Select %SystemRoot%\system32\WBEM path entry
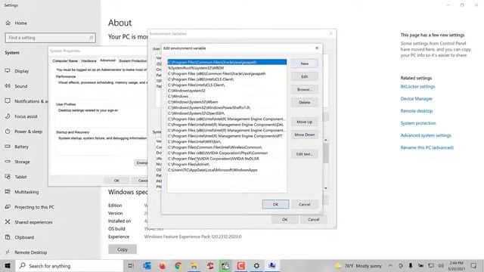The height and width of the screenshot is (272, 484). click(227, 68)
